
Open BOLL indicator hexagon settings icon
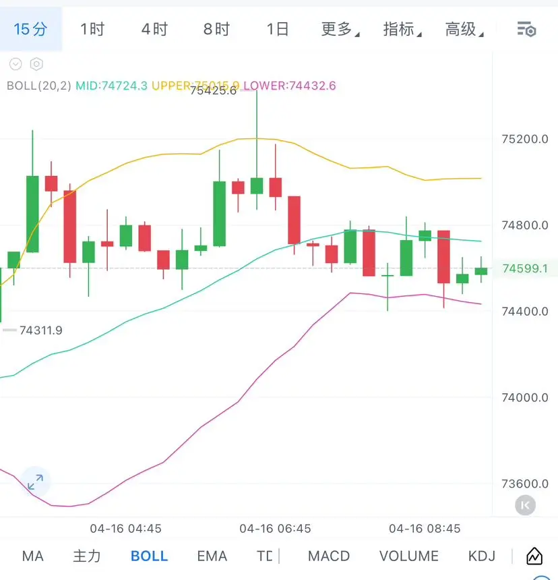[x=36, y=64]
